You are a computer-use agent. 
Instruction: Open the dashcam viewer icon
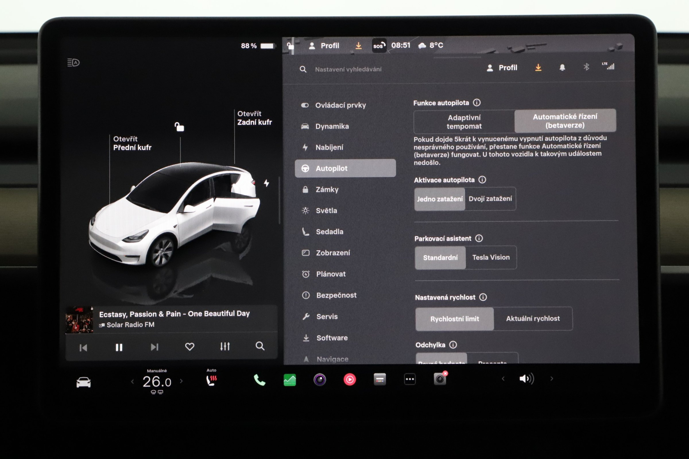(x=440, y=379)
